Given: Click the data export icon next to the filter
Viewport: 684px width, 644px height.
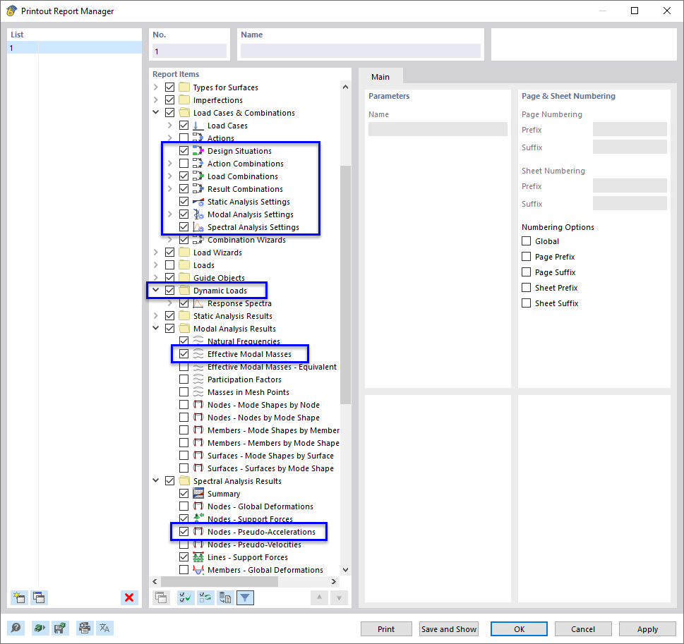Looking at the screenshot, I should 224,597.
